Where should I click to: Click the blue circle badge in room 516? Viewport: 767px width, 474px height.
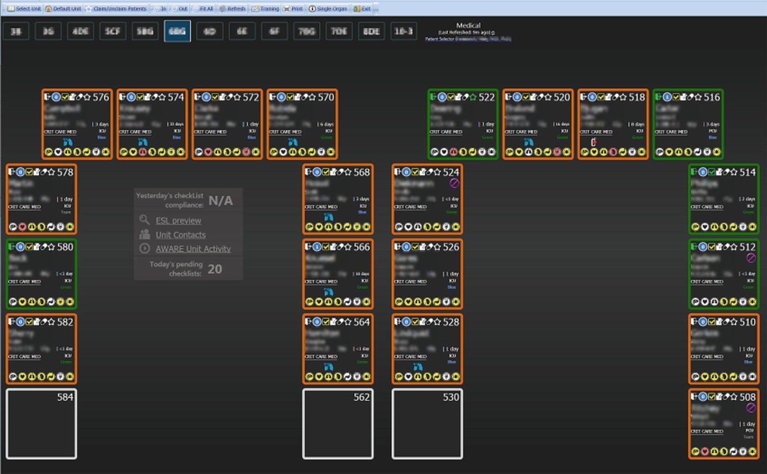(667, 97)
